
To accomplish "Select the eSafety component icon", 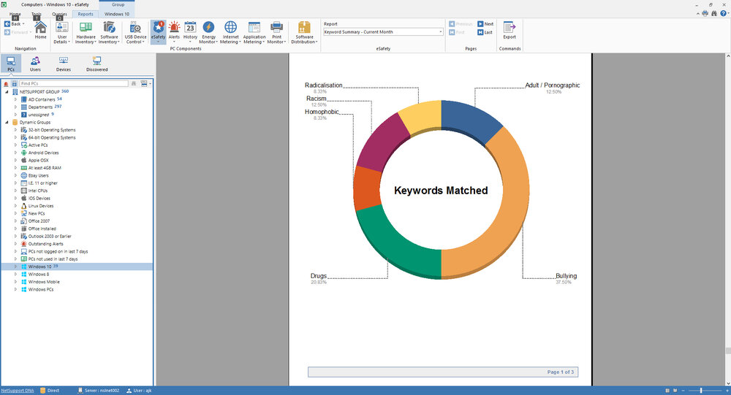I will (x=158, y=33).
